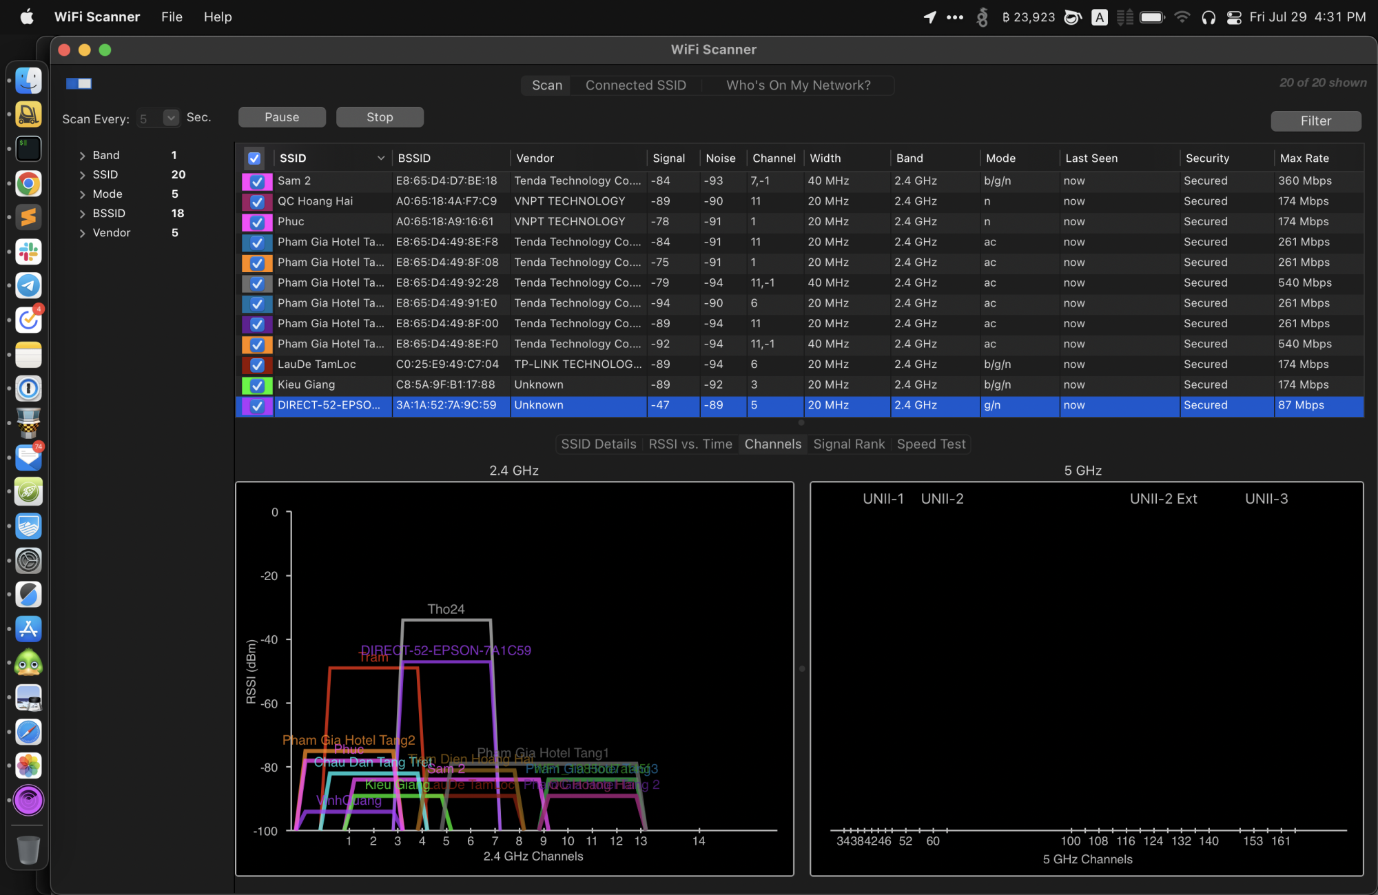Open the File menu
The height and width of the screenshot is (895, 1378).
pos(172,17)
